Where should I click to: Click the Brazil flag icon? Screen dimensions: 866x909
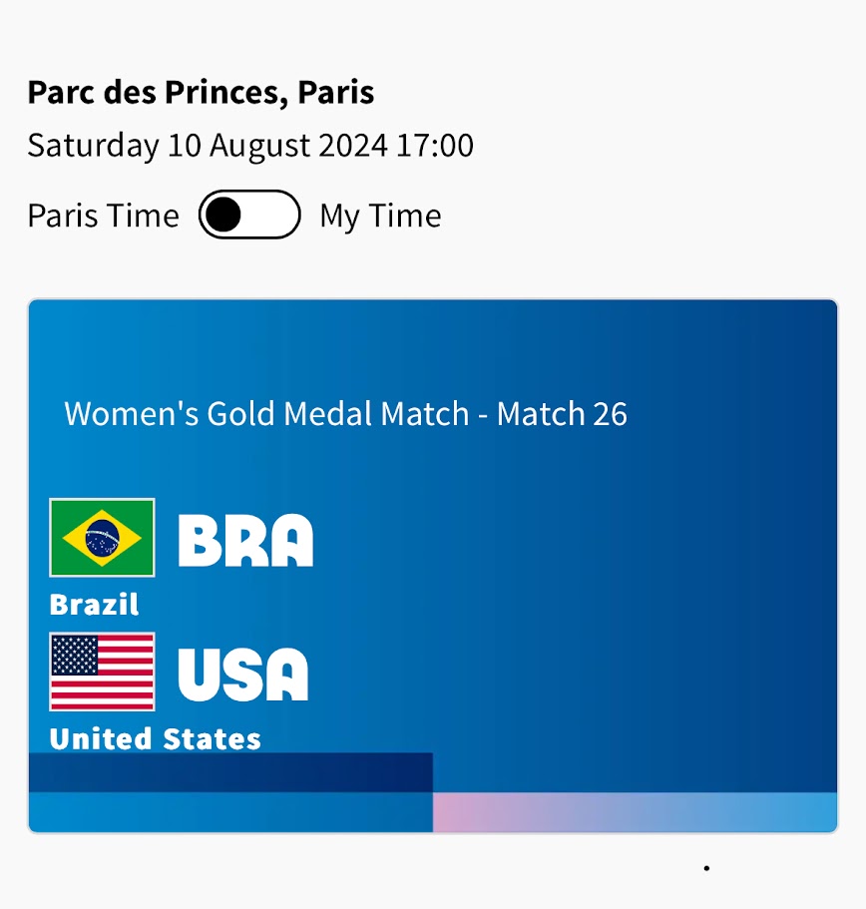pos(102,538)
